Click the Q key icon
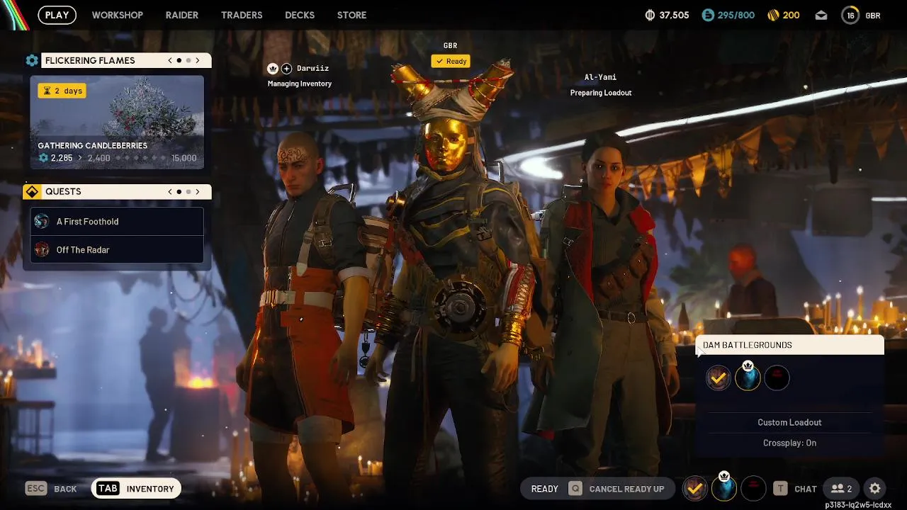The width and height of the screenshot is (907, 510). pyautogui.click(x=575, y=489)
